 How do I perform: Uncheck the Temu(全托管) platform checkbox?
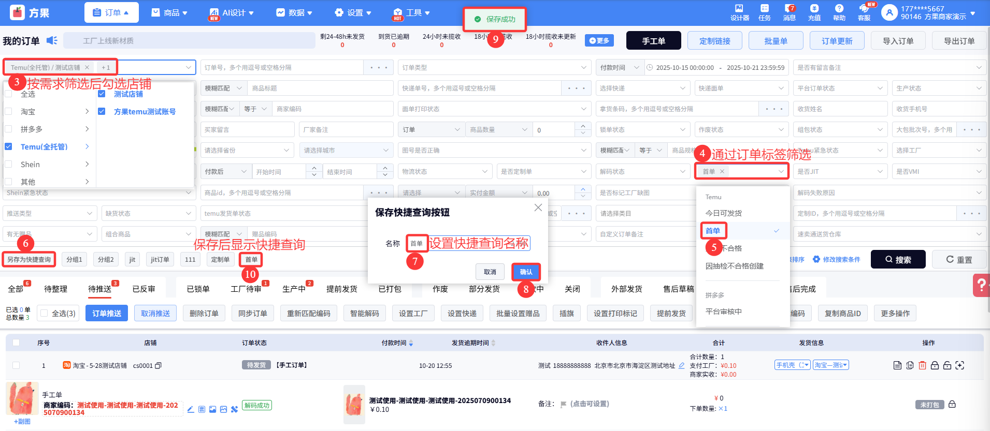pyautogui.click(x=8, y=146)
